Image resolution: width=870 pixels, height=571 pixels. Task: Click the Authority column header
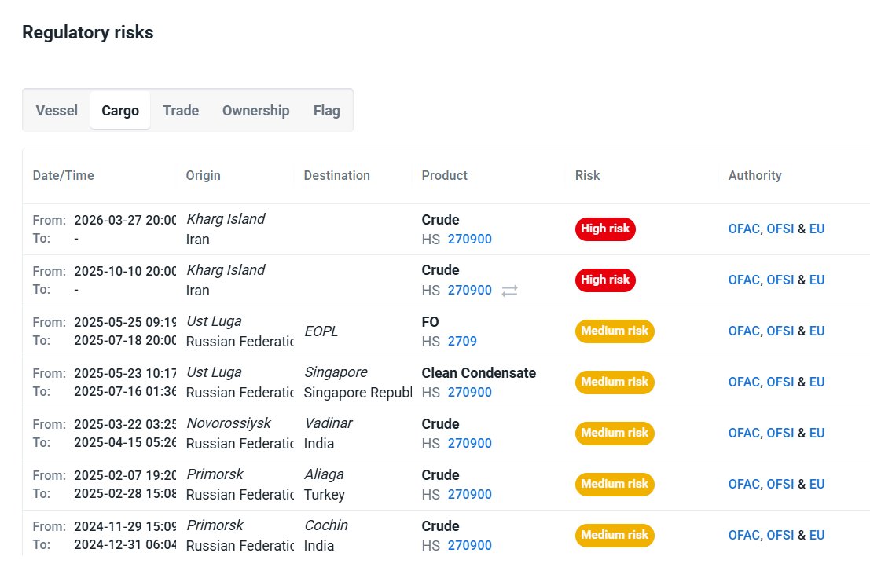(x=755, y=175)
